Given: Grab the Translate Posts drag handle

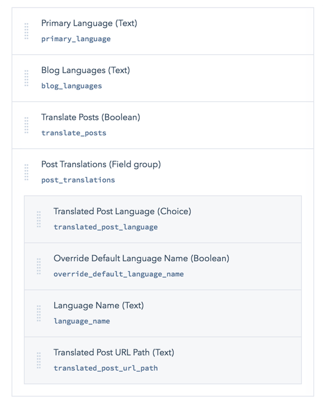Looking at the screenshot, I should [x=27, y=125].
